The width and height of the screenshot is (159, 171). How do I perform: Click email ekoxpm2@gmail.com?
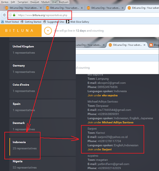coord(111,83)
